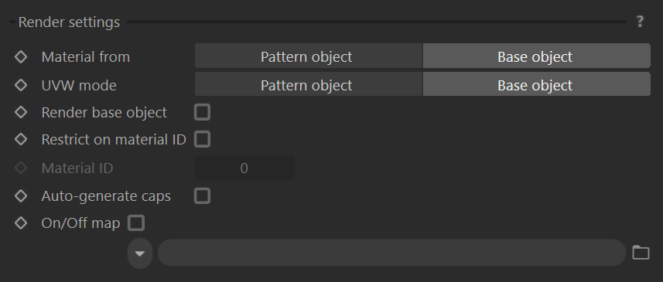663x282 pixels.
Task: Enable the Render base object checkbox
Action: point(202,112)
